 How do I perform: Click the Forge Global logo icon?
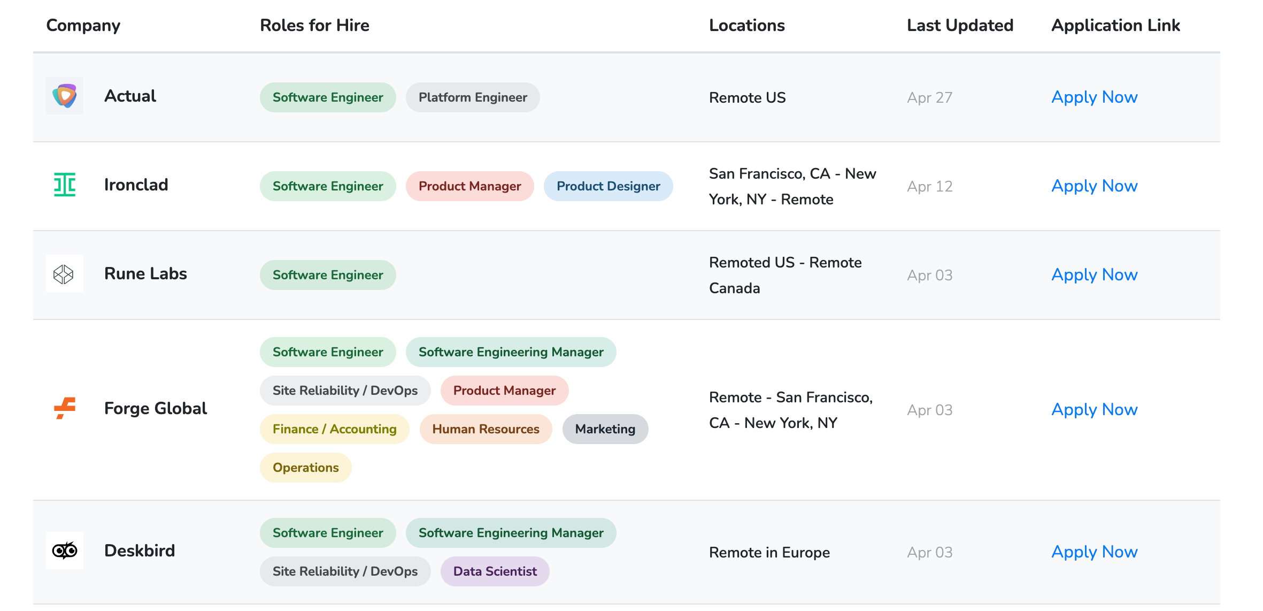[65, 408]
